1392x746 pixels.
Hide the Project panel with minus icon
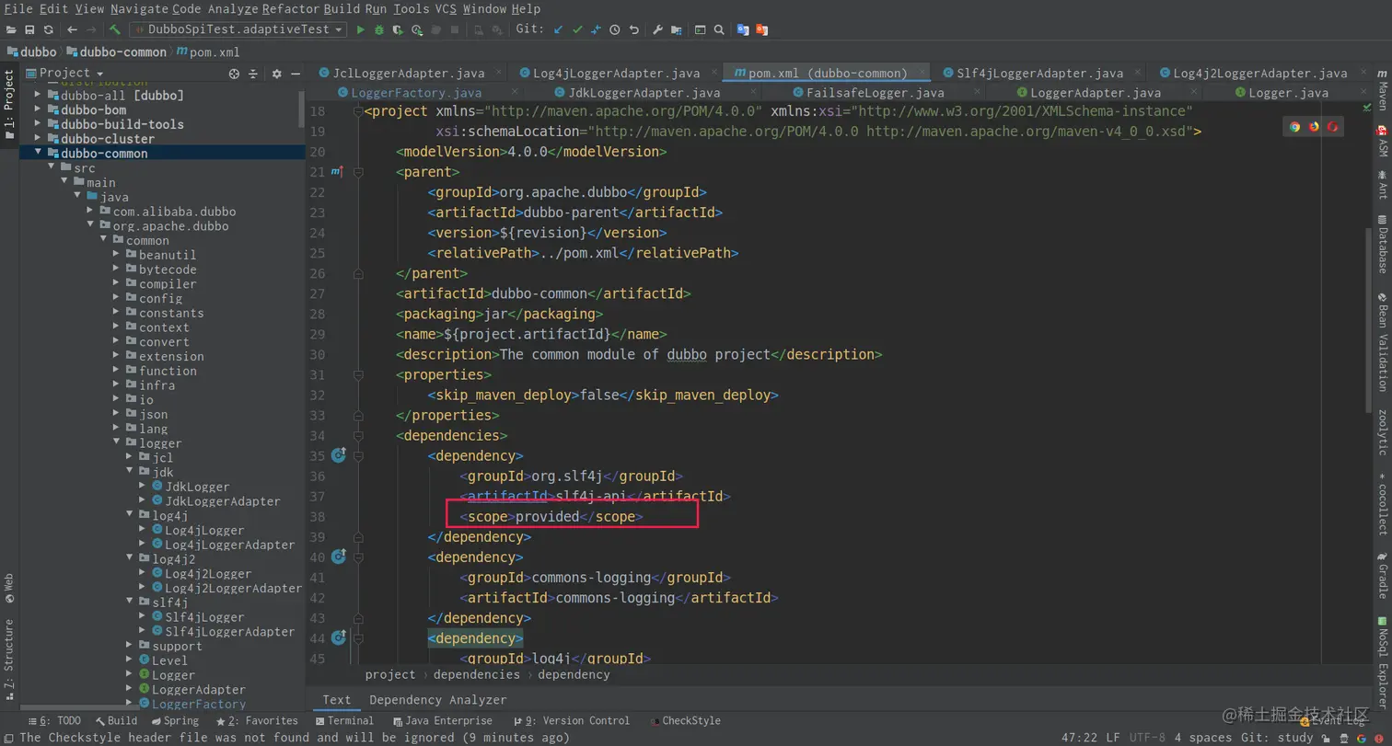(x=296, y=74)
